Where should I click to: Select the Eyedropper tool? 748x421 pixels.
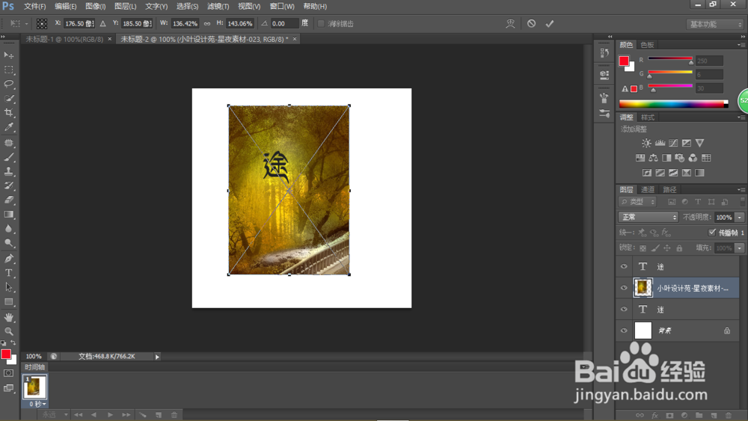tap(8, 127)
